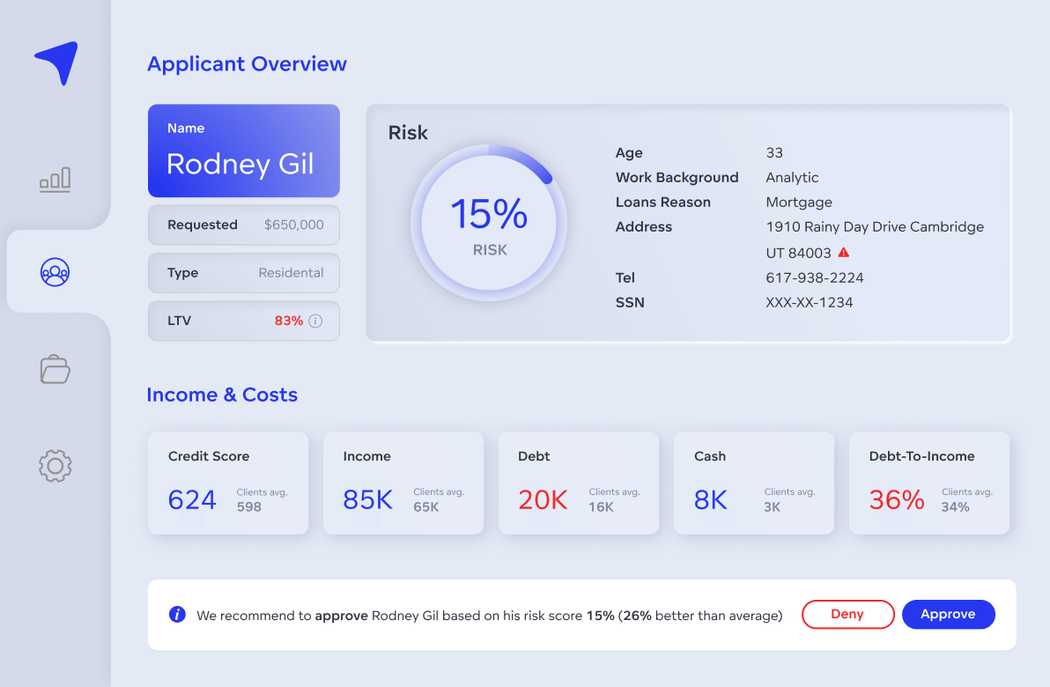Select the analytics bar chart icon in sidebar
Image resolution: width=1050 pixels, height=687 pixels.
pos(55,180)
